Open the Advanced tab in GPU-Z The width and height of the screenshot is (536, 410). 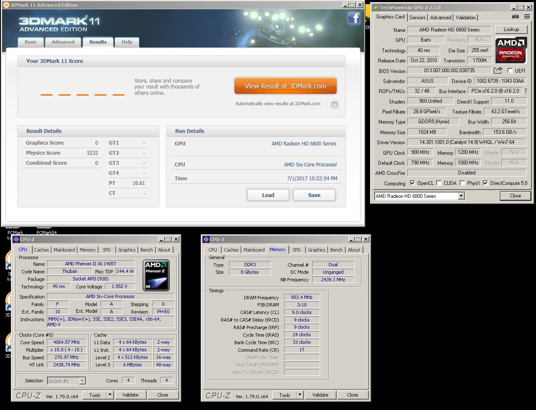tap(440, 17)
